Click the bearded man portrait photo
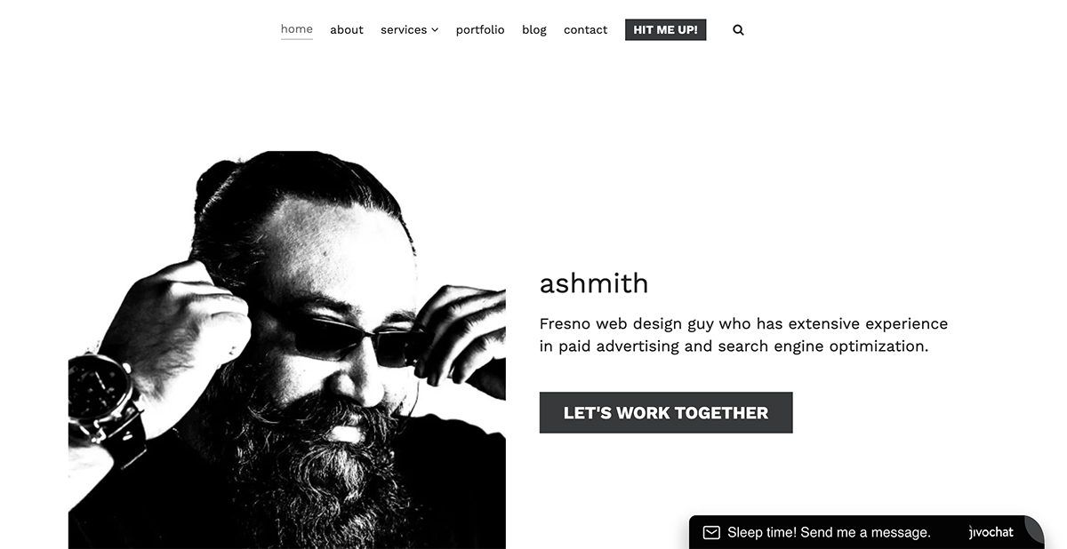Viewport: 1067px width, 549px height. pos(287,350)
